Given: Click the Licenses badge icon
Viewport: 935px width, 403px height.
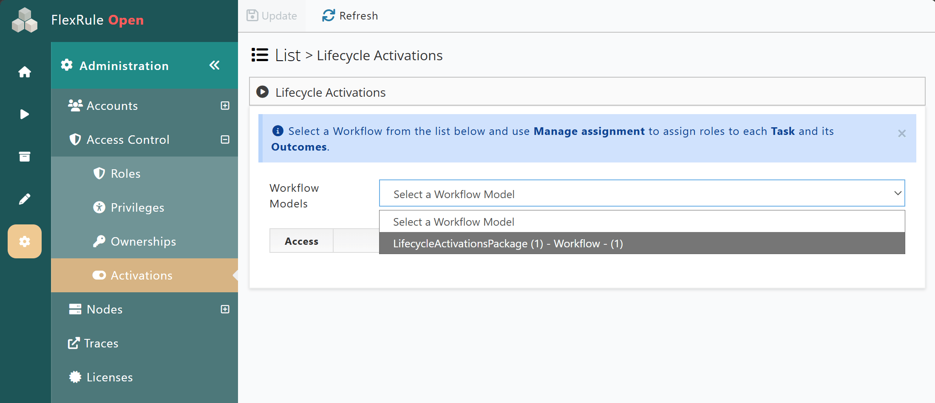Looking at the screenshot, I should 75,377.
